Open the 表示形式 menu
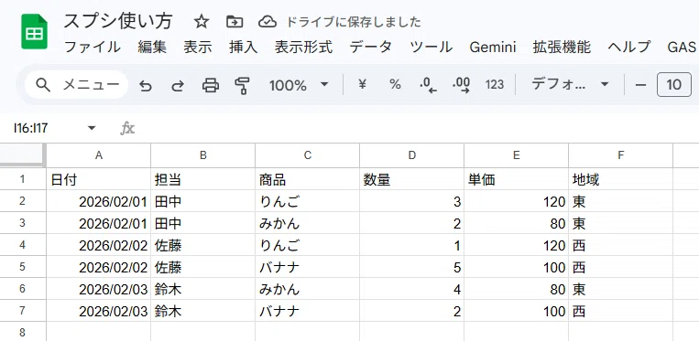The height and width of the screenshot is (341, 699). 303,47
